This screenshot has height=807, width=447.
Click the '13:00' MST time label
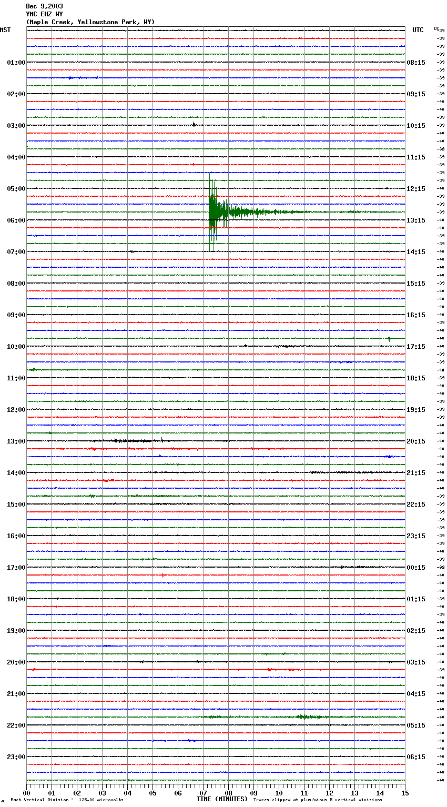pos(16,441)
